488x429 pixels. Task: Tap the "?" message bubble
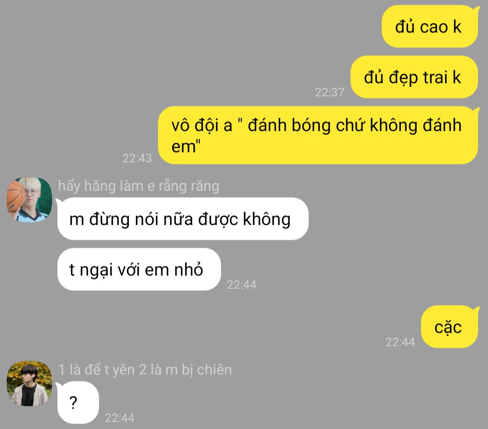tap(78, 402)
